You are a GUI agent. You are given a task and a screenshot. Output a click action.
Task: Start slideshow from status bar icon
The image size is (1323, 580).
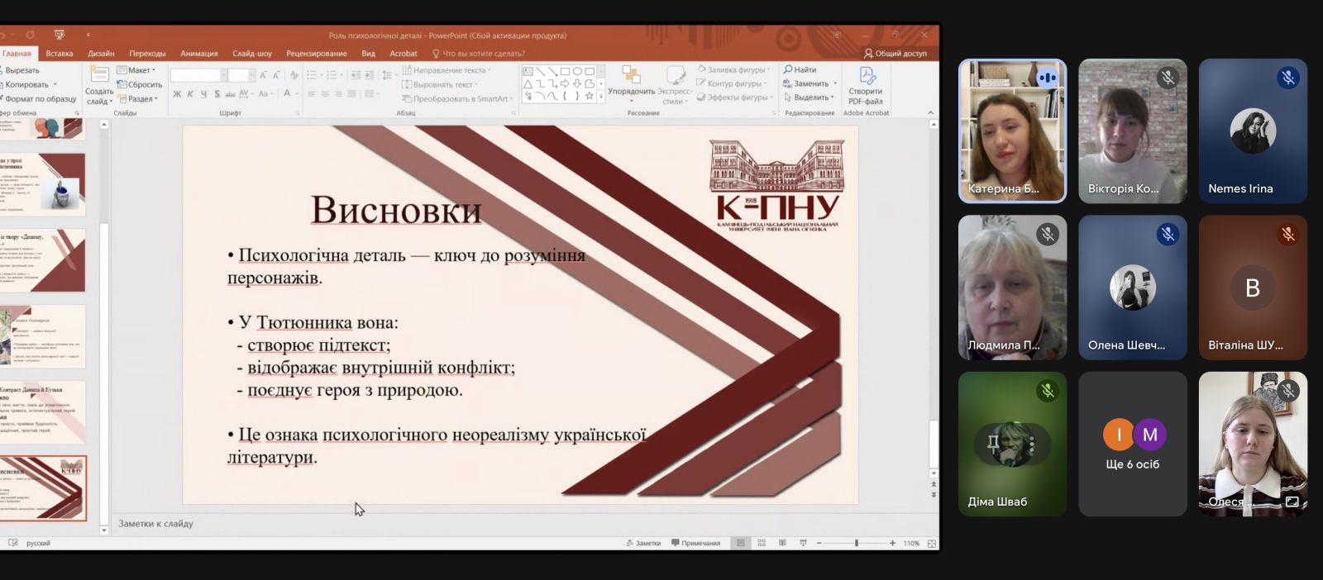coord(803,543)
